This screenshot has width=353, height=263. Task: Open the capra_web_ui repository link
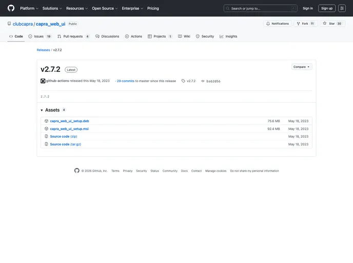50,24
